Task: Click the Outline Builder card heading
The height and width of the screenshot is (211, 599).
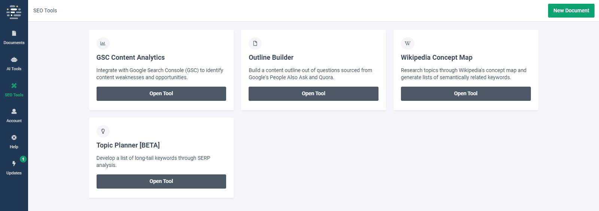Action: coord(271,58)
